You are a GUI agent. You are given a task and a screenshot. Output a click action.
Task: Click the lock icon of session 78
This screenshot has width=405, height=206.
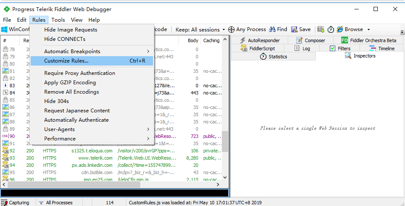tap(5, 49)
